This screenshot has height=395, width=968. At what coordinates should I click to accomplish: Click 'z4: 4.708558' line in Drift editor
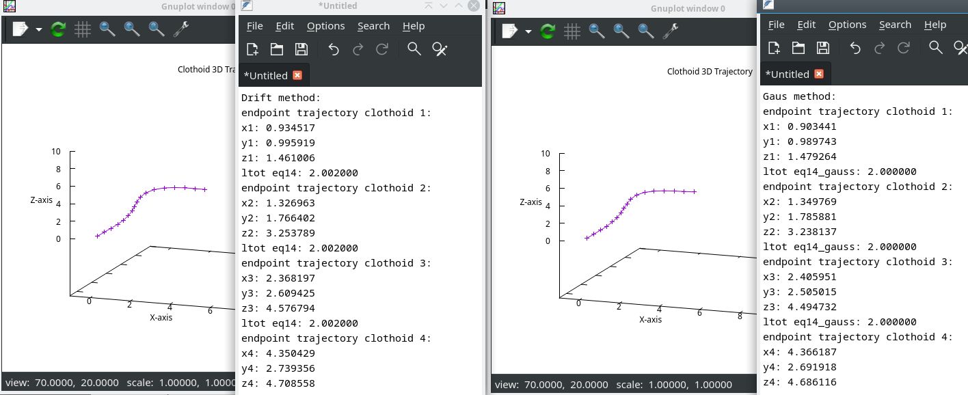point(278,383)
